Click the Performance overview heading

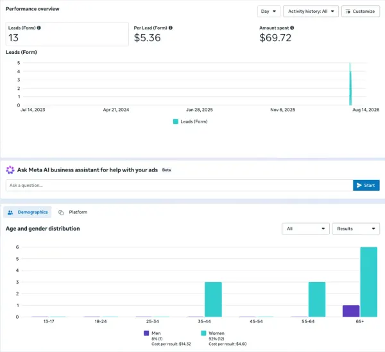(x=33, y=9)
